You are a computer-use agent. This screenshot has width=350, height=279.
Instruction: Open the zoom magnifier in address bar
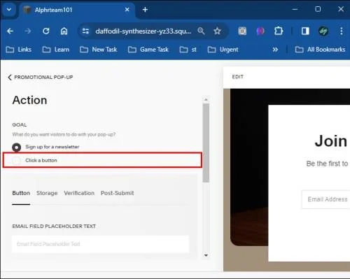201,31
